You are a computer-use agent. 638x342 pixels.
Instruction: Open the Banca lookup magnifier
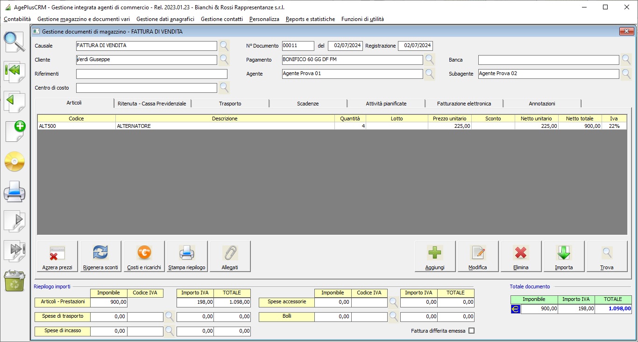tap(626, 60)
